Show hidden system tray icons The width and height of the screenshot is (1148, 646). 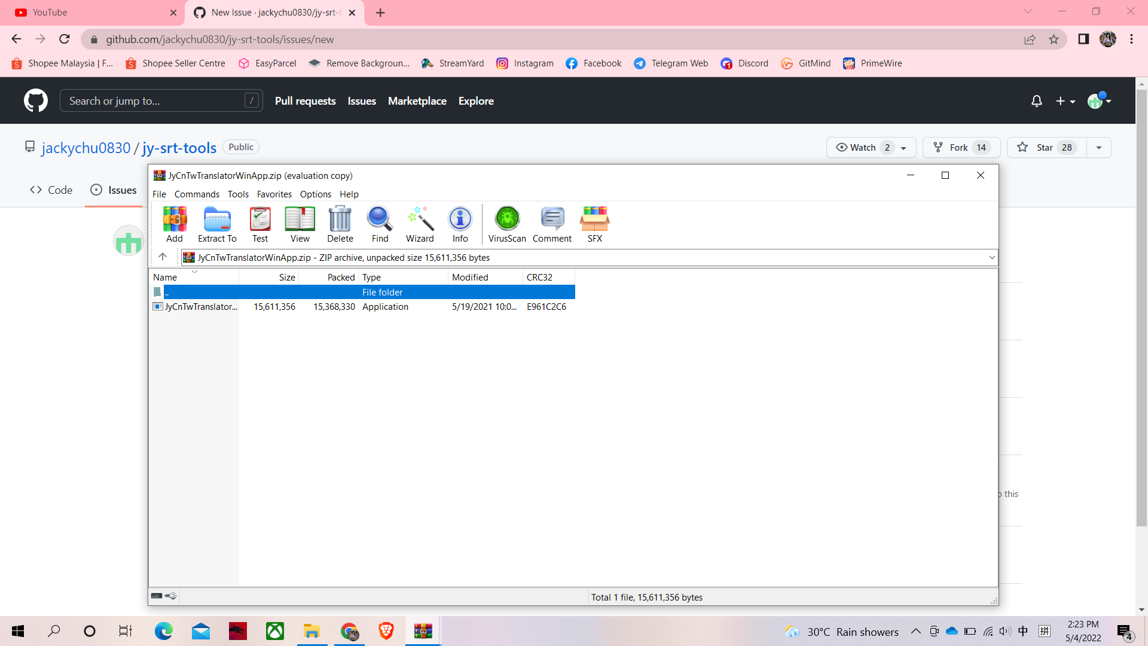915,631
